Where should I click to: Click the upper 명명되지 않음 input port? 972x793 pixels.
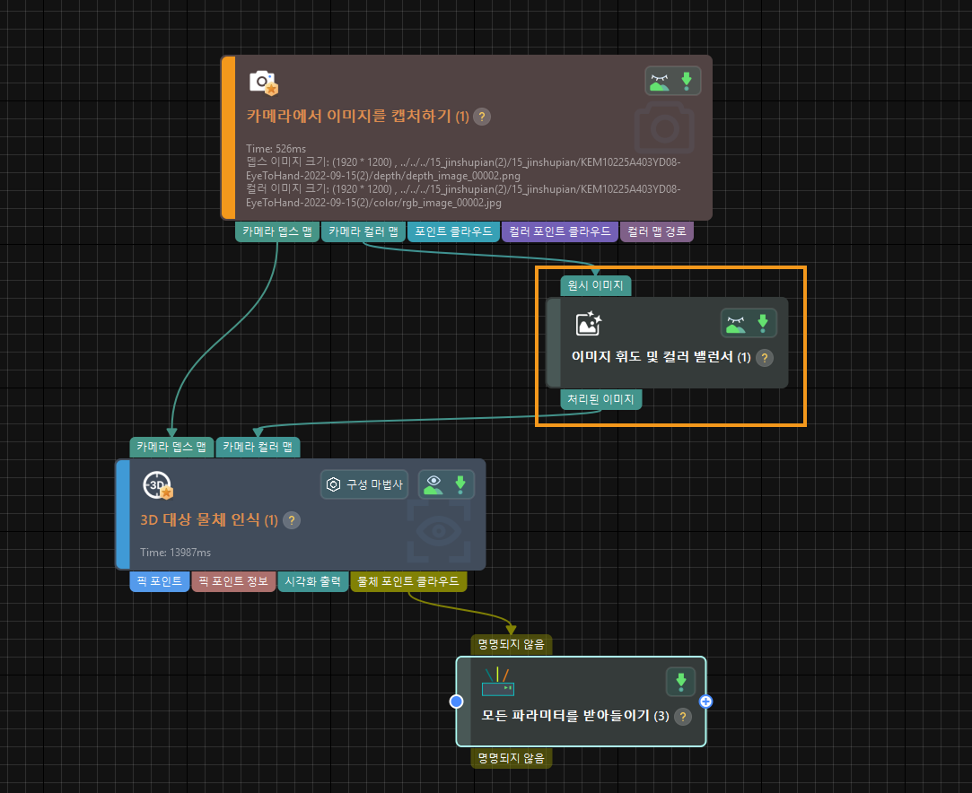tap(511, 645)
